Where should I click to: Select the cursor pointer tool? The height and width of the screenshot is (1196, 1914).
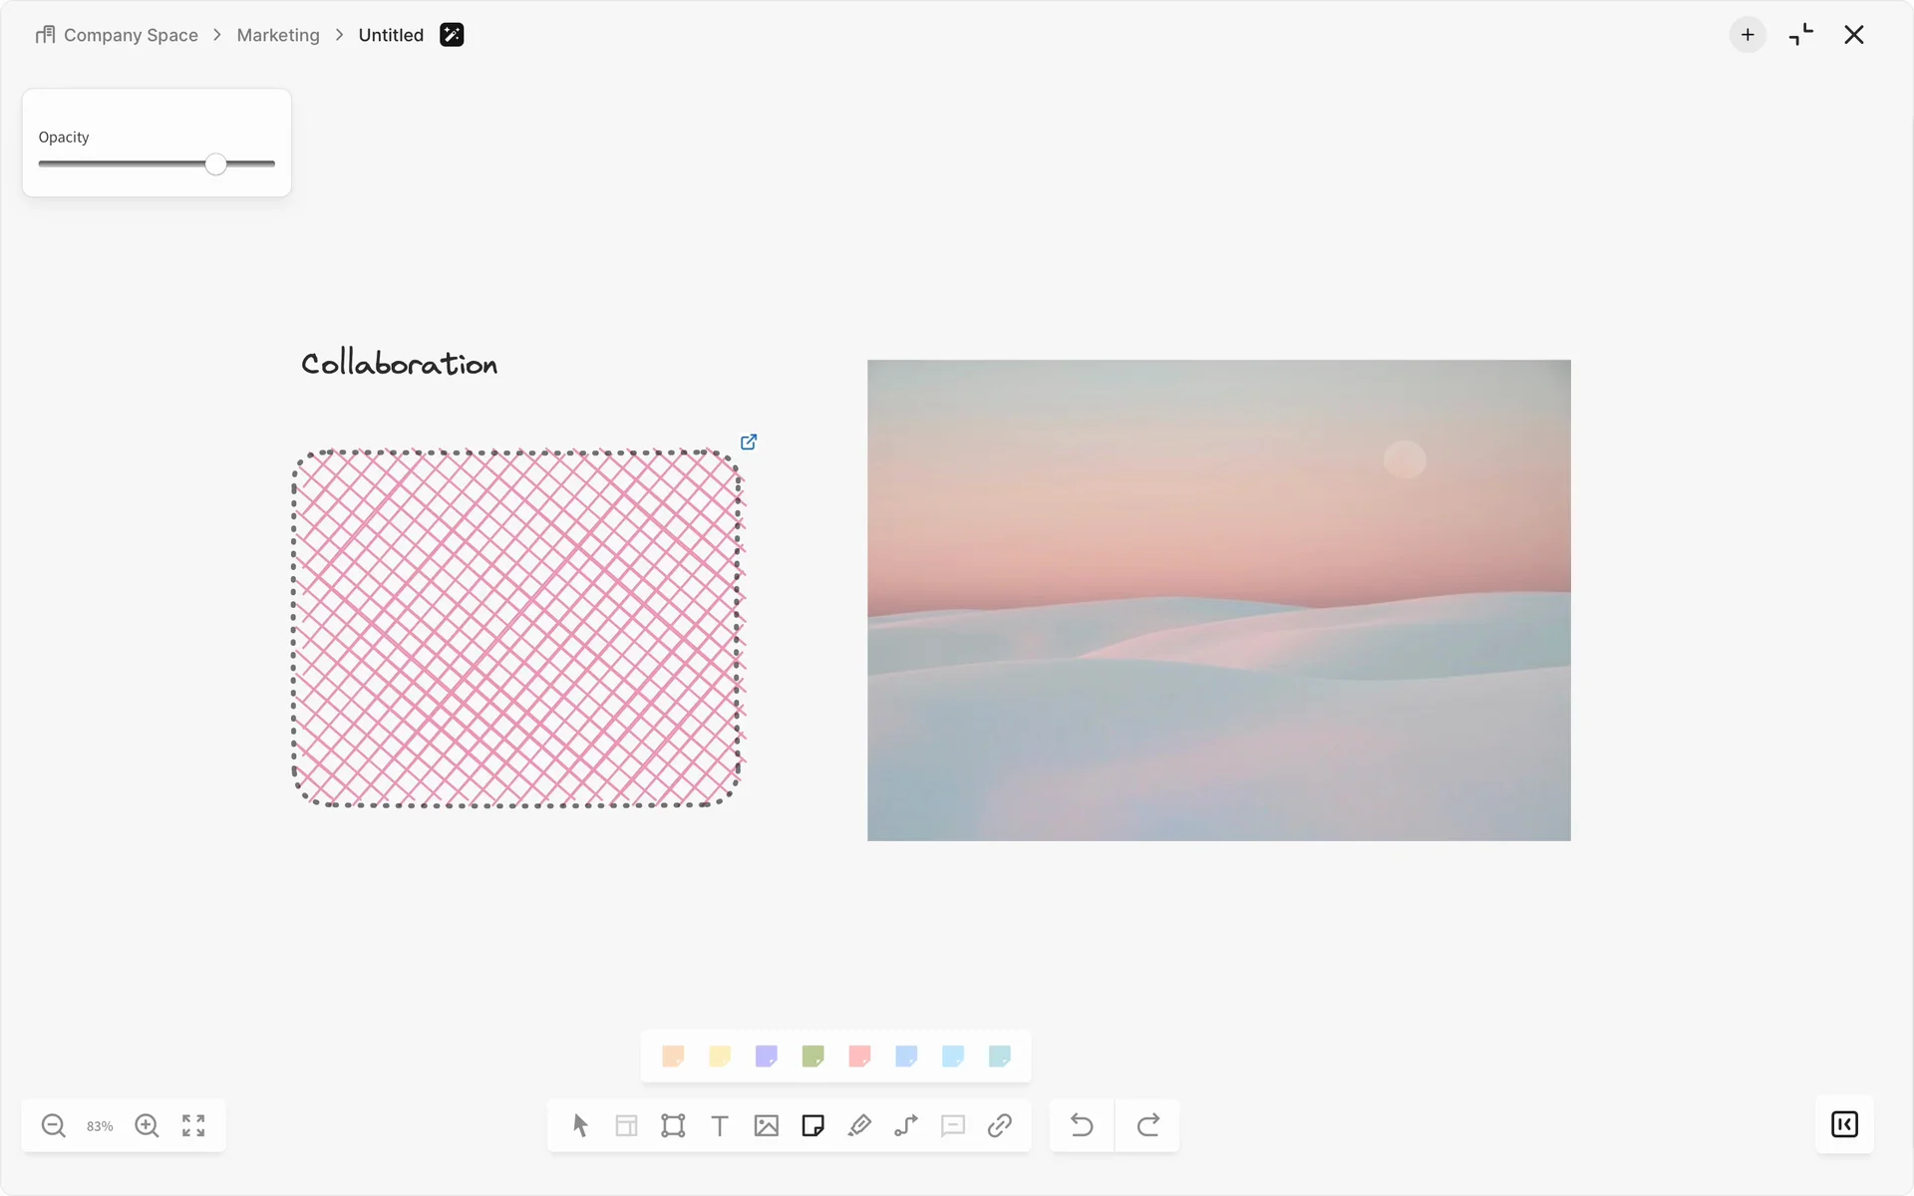(580, 1125)
